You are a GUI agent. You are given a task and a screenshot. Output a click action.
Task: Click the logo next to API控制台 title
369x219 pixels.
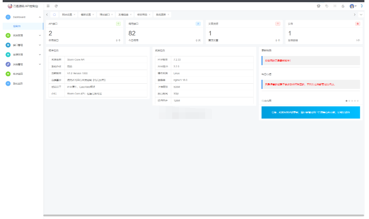10,6
